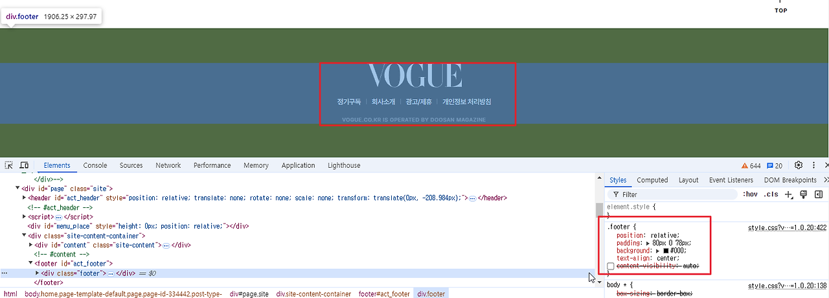
Task: Click div.site-content-container breadcrumb item
Action: pos(313,294)
